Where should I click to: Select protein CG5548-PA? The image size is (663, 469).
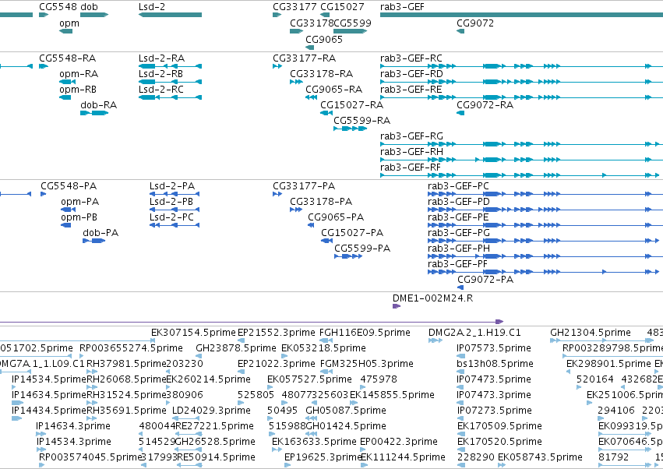coord(69,186)
